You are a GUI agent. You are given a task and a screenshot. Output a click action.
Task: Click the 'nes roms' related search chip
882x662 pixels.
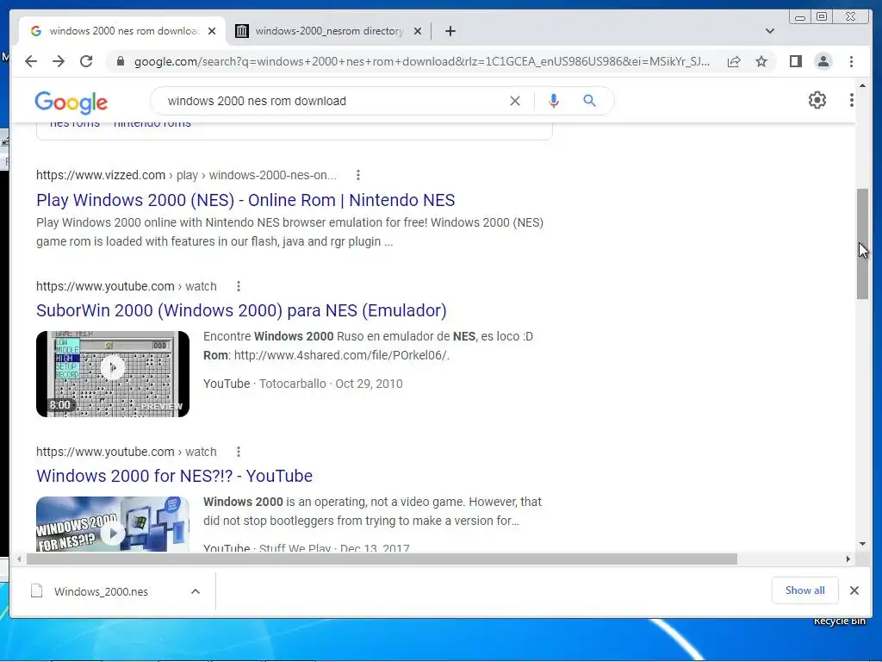tap(75, 122)
